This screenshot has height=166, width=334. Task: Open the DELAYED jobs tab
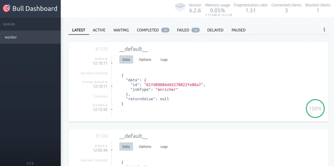(215, 30)
